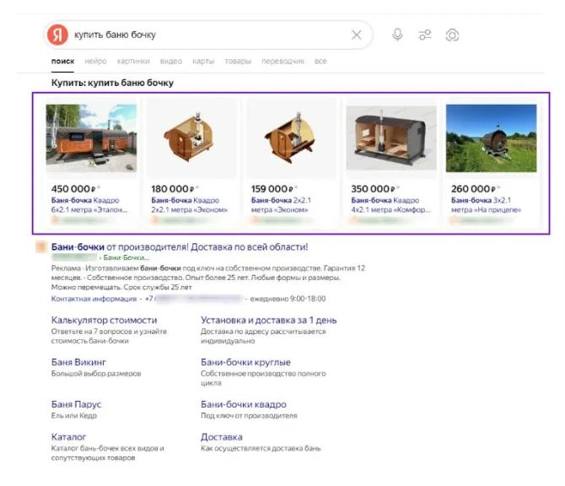Click the '180 000 ₽' price
The width and height of the screenshot is (565, 486).
173,189
